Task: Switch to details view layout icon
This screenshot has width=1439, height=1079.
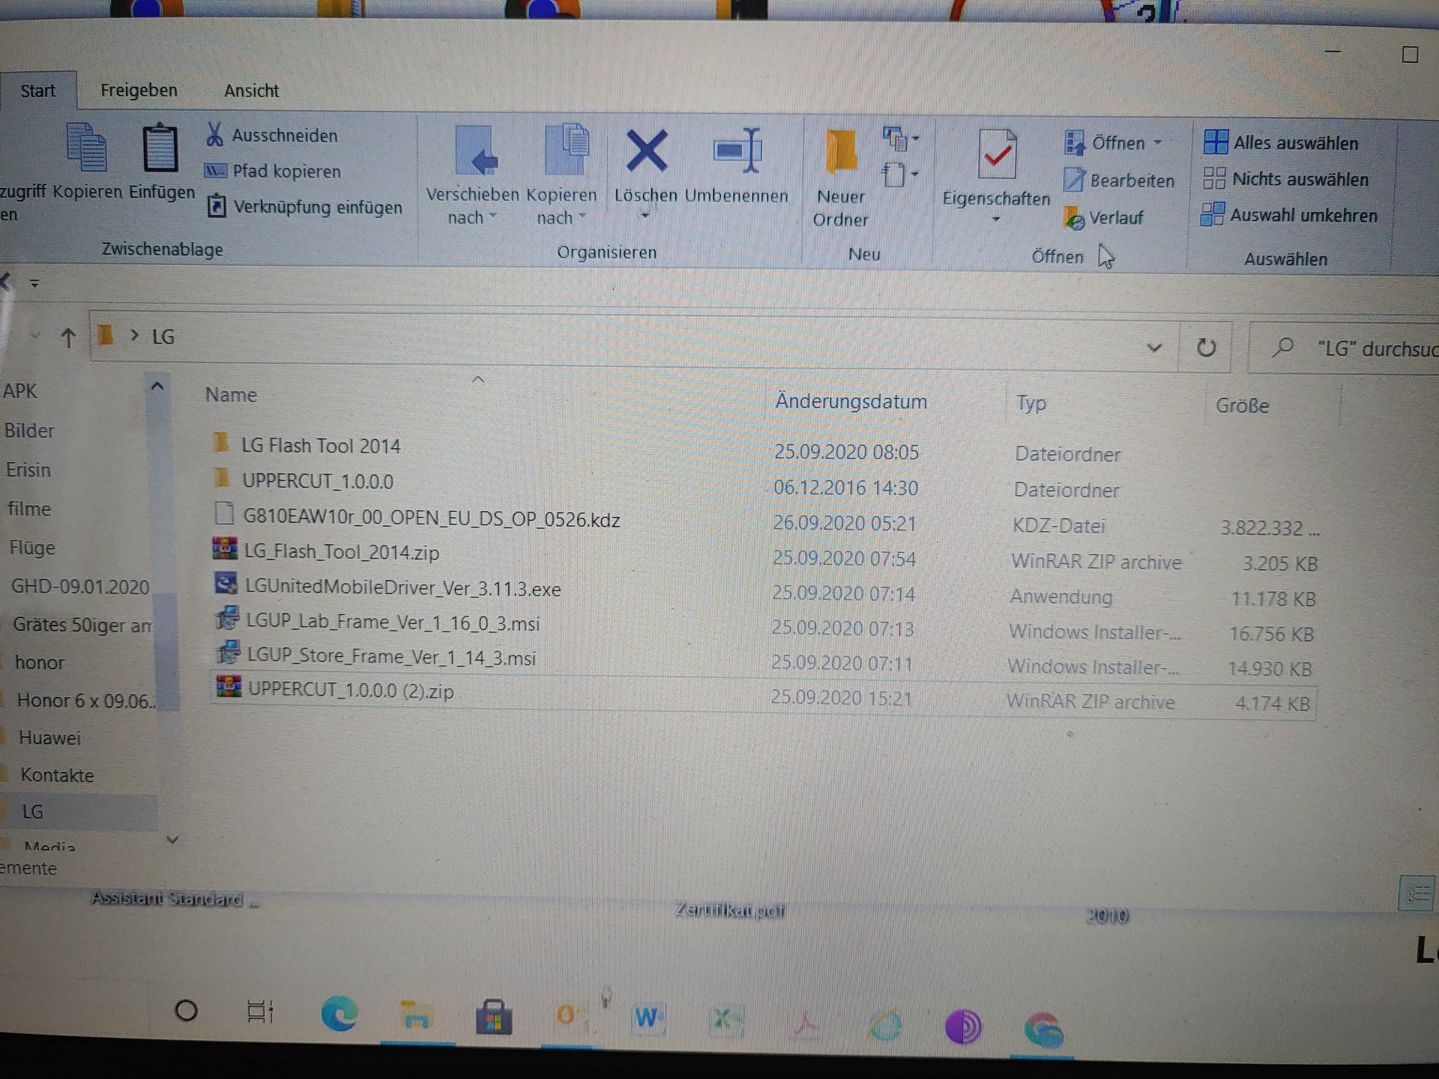Action: [x=1417, y=894]
